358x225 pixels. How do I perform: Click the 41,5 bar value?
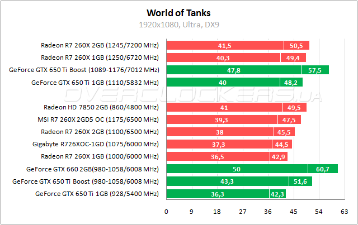225,46
